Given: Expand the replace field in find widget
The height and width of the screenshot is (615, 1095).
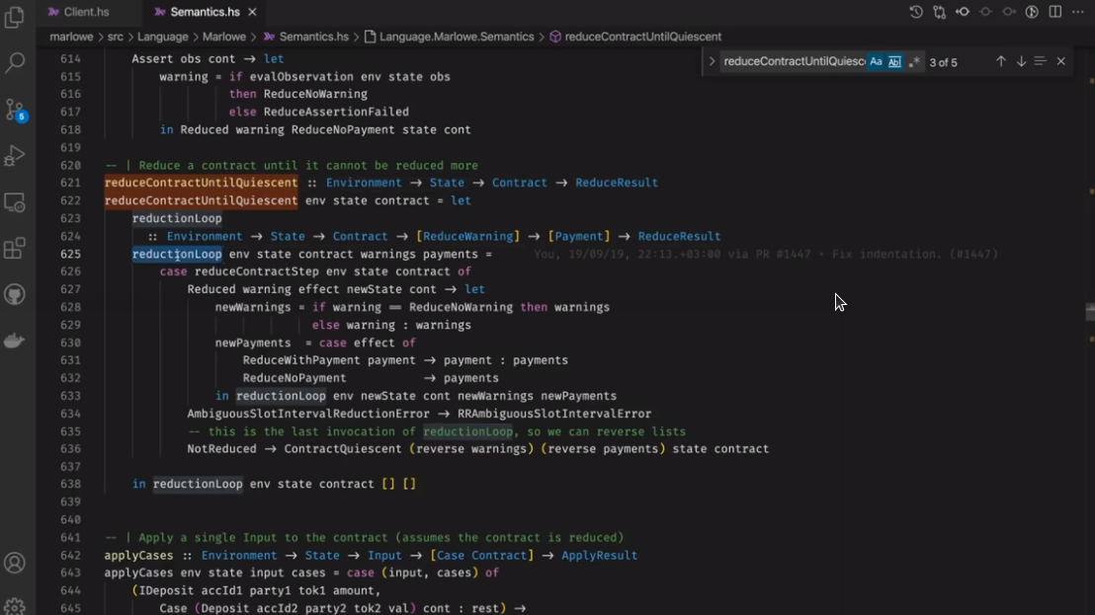Looking at the screenshot, I should pos(712,61).
